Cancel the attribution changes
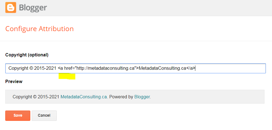Image resolution: width=272 pixels, height=130 pixels. (x=44, y=116)
